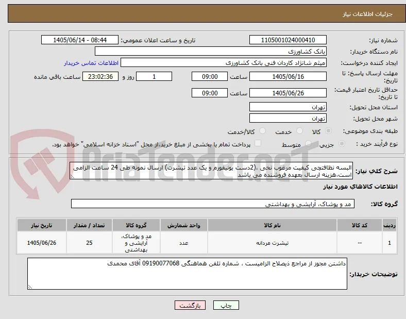This screenshot has height=319, width=406.
Task: Select the جزیی purchase type radio
Action: coord(342,144)
